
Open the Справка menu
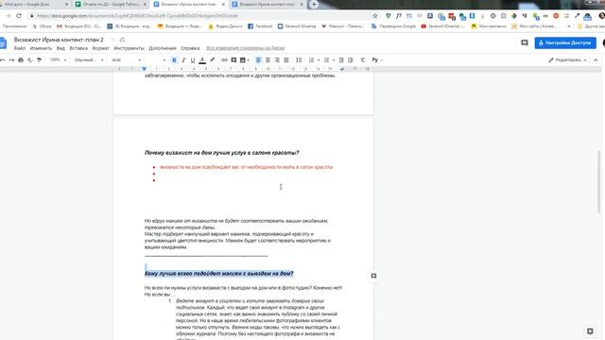(x=190, y=48)
